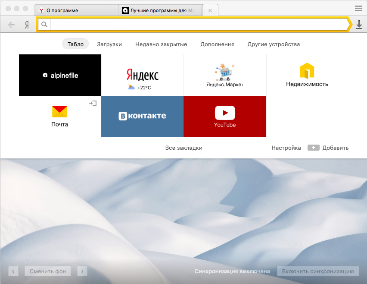Click the Сменить фон button
The width and height of the screenshot is (367, 284).
(x=48, y=271)
